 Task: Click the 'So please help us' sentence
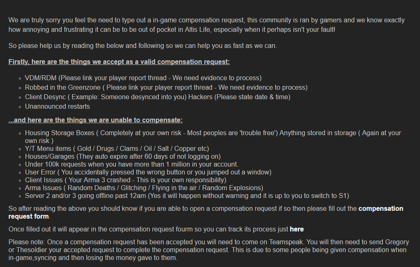tap(142, 45)
